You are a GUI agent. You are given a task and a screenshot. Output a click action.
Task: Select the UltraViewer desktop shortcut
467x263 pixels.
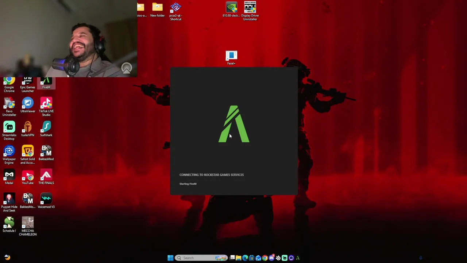[28, 105]
